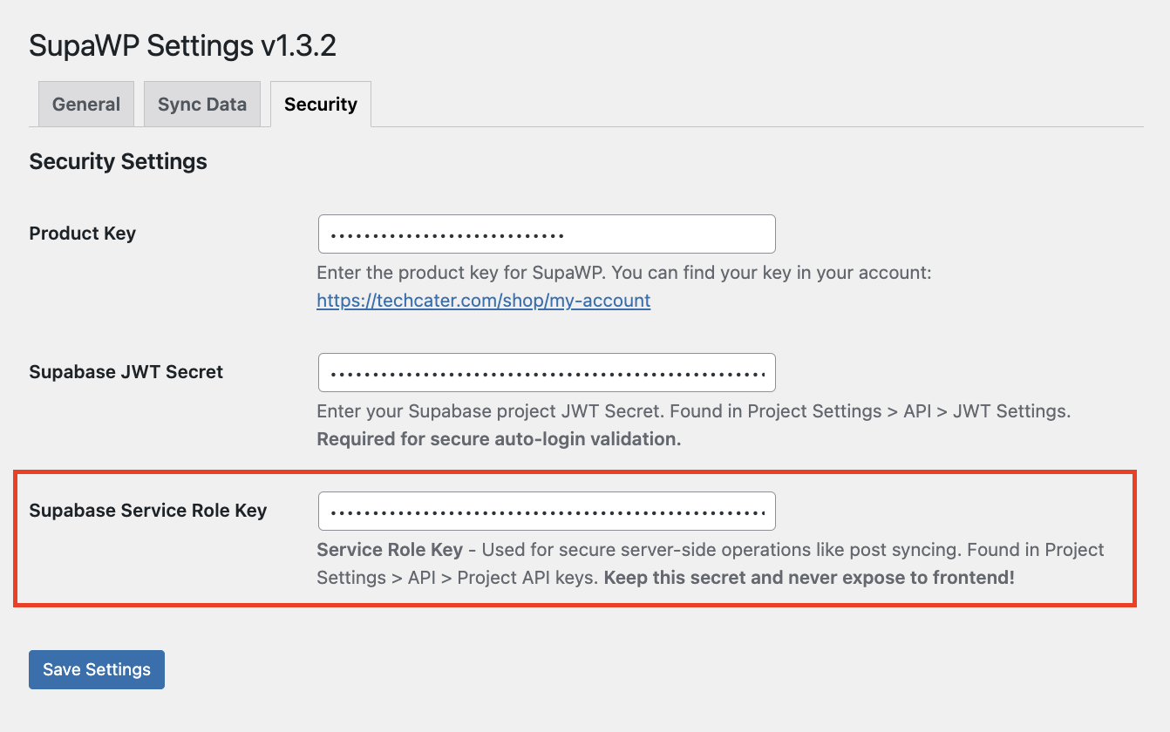Click the 'Enter the product key for SupaWP' text
Image resolution: width=1170 pixels, height=732 pixels.
point(462,273)
